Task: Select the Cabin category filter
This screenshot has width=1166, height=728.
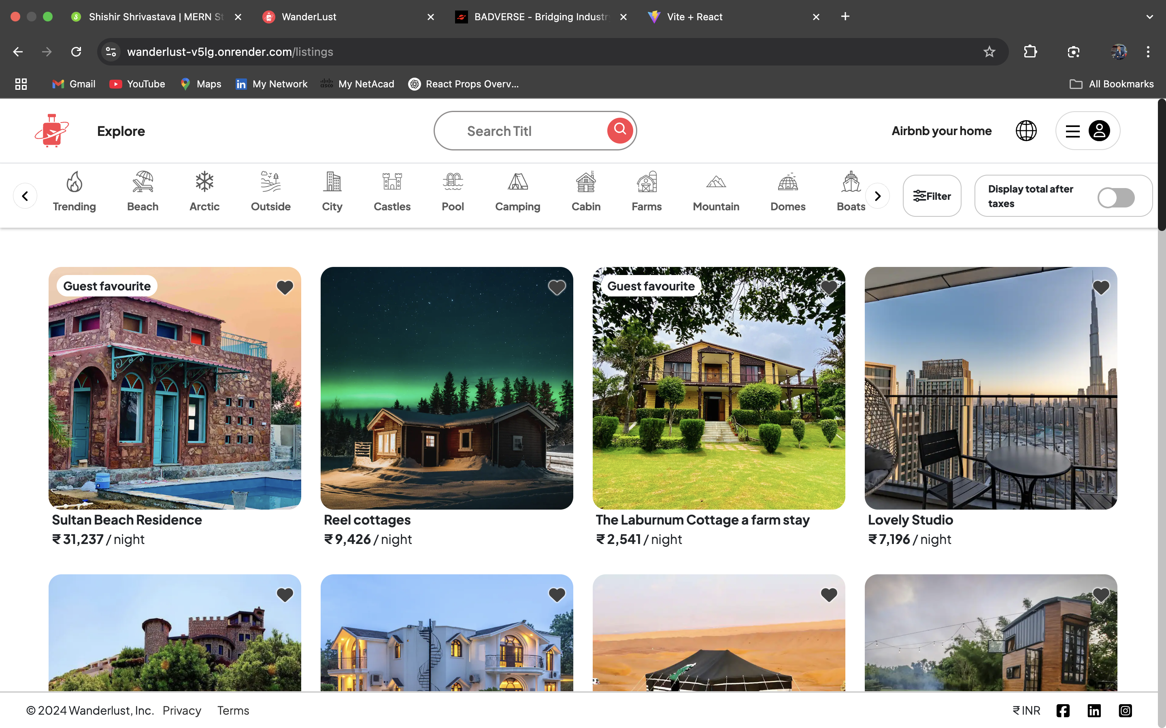Action: (x=586, y=192)
